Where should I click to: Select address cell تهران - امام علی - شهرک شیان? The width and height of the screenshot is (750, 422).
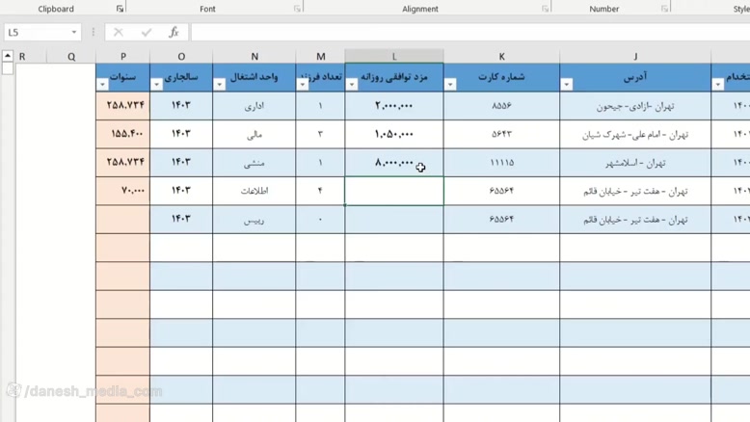pos(635,134)
